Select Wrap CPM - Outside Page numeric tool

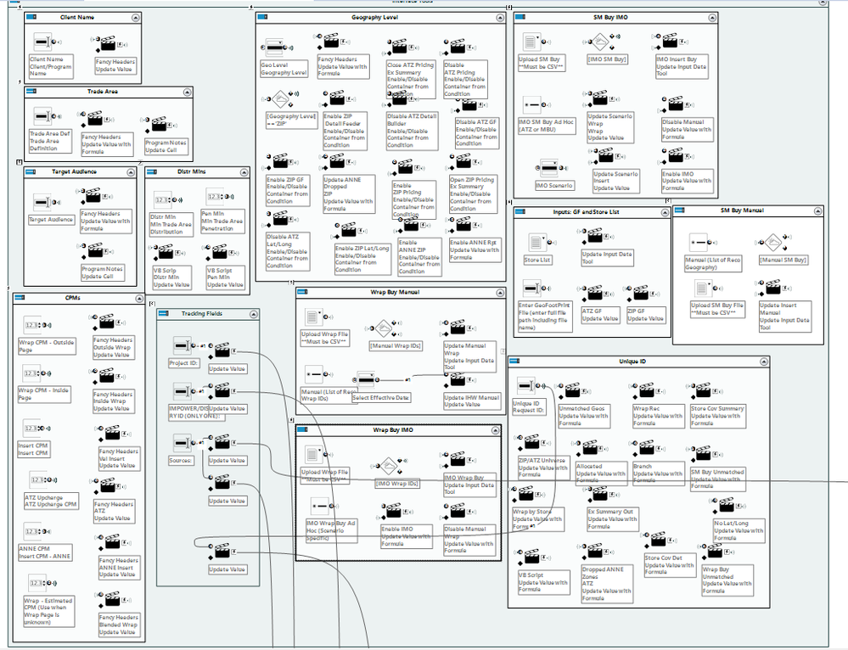(x=32, y=325)
